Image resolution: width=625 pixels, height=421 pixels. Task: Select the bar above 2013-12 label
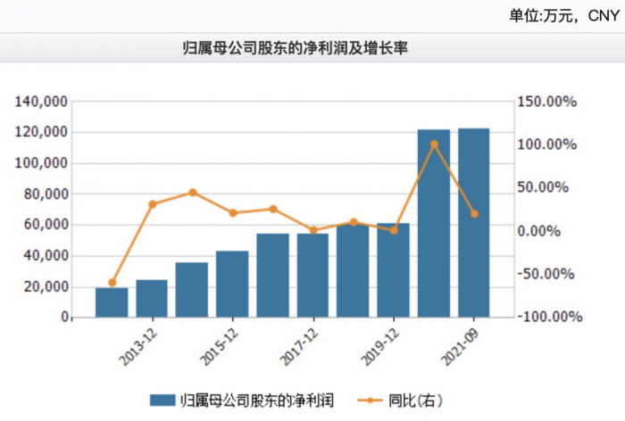[x=152, y=298]
